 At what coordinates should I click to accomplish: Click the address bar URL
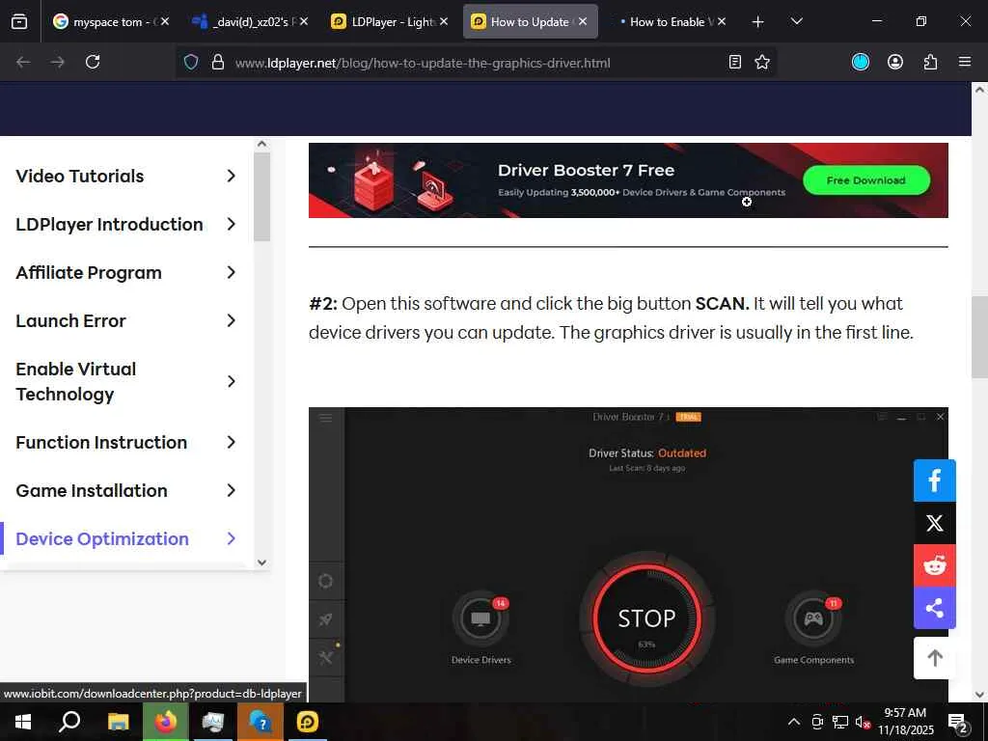coord(423,63)
